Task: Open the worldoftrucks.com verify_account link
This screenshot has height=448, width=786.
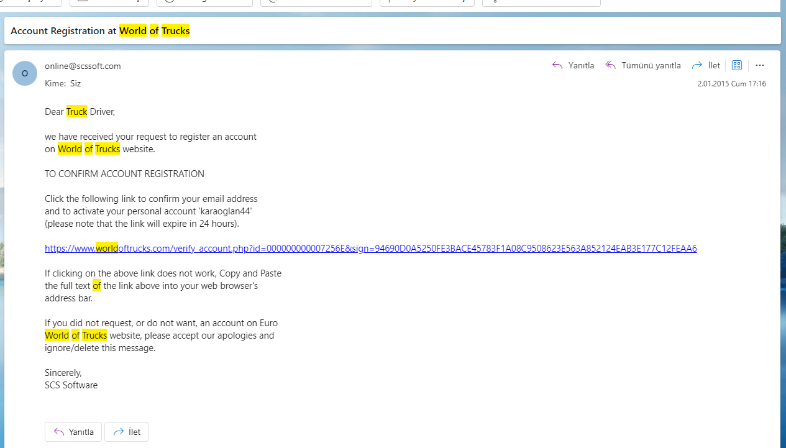Action: tap(371, 249)
